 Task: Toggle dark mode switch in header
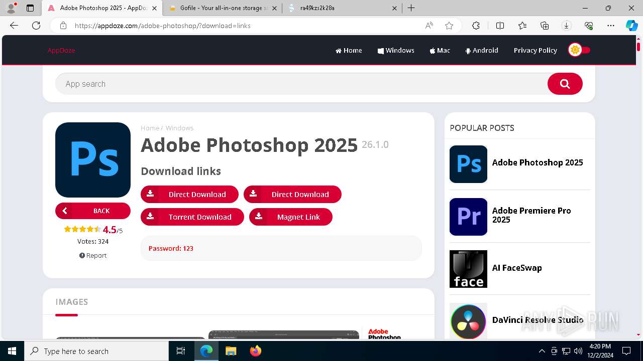click(x=579, y=50)
